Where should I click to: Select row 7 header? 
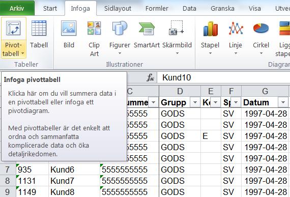click(8, 170)
